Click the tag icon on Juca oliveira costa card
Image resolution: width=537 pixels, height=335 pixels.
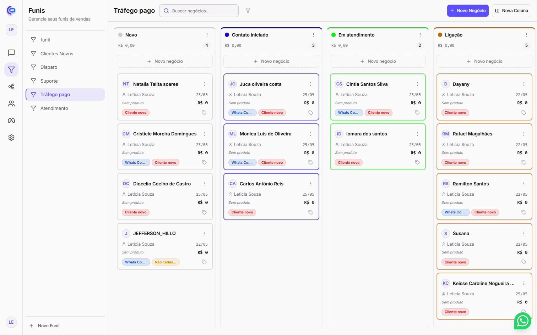tap(311, 113)
